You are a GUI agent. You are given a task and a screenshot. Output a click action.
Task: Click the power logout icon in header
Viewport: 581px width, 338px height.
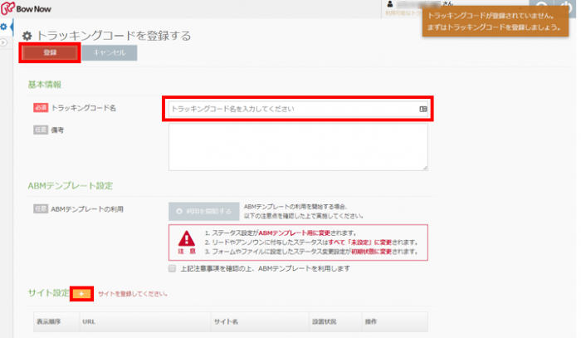tap(567, 7)
